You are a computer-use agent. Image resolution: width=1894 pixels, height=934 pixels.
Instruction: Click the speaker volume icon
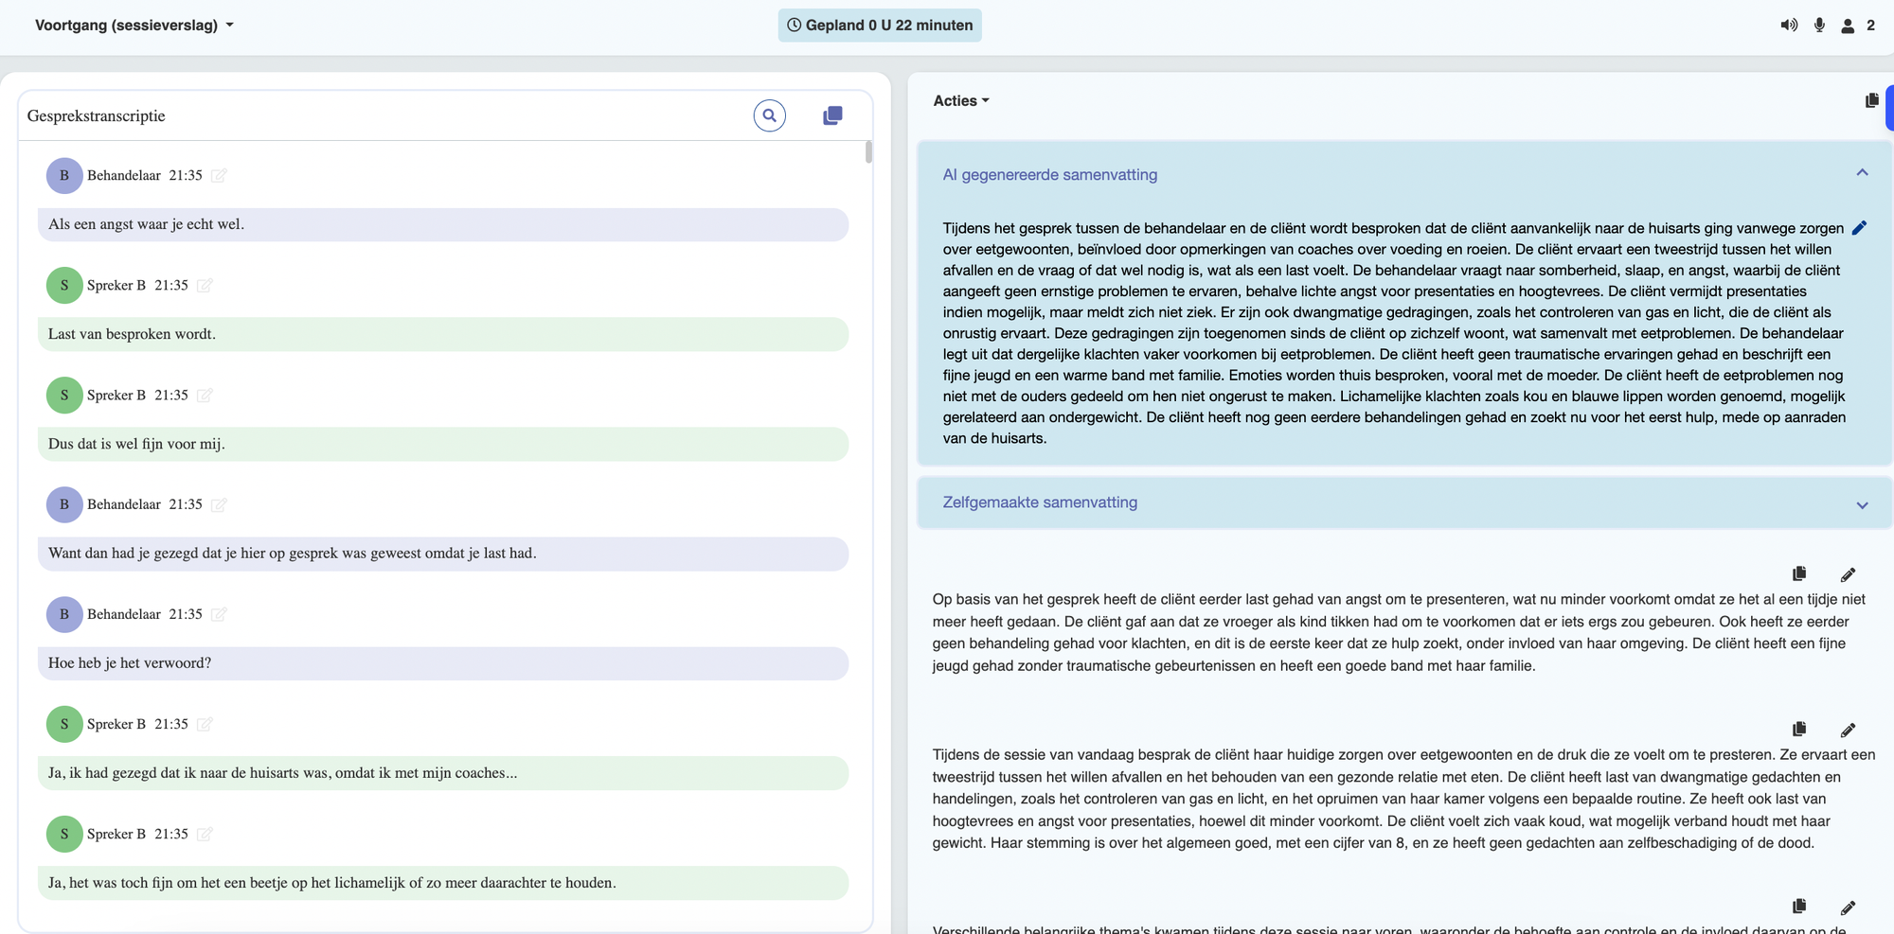tap(1788, 26)
